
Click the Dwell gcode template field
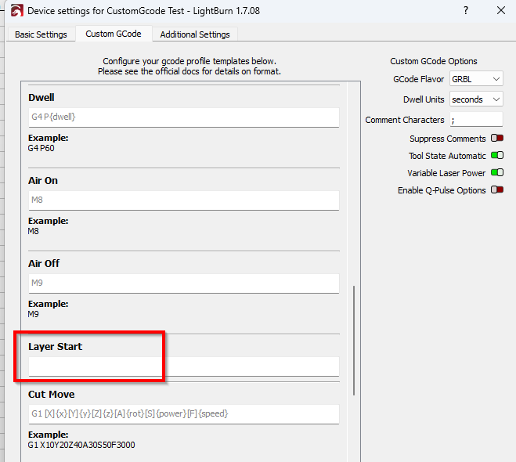[x=184, y=117]
